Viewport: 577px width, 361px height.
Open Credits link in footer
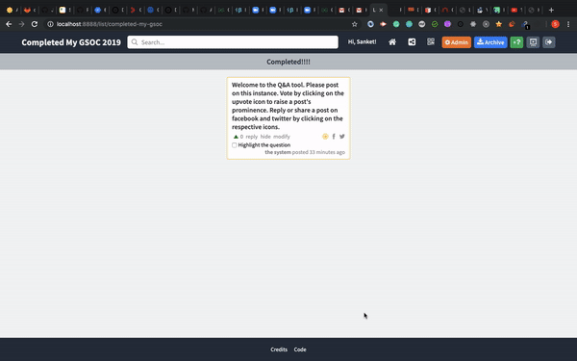pos(279,349)
